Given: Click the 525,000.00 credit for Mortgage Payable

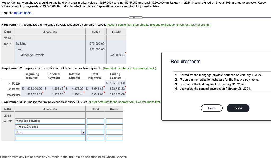Looking at the screenshot, I should coord(118,55).
